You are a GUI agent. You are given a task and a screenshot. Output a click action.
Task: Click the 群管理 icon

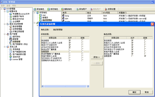10,39
